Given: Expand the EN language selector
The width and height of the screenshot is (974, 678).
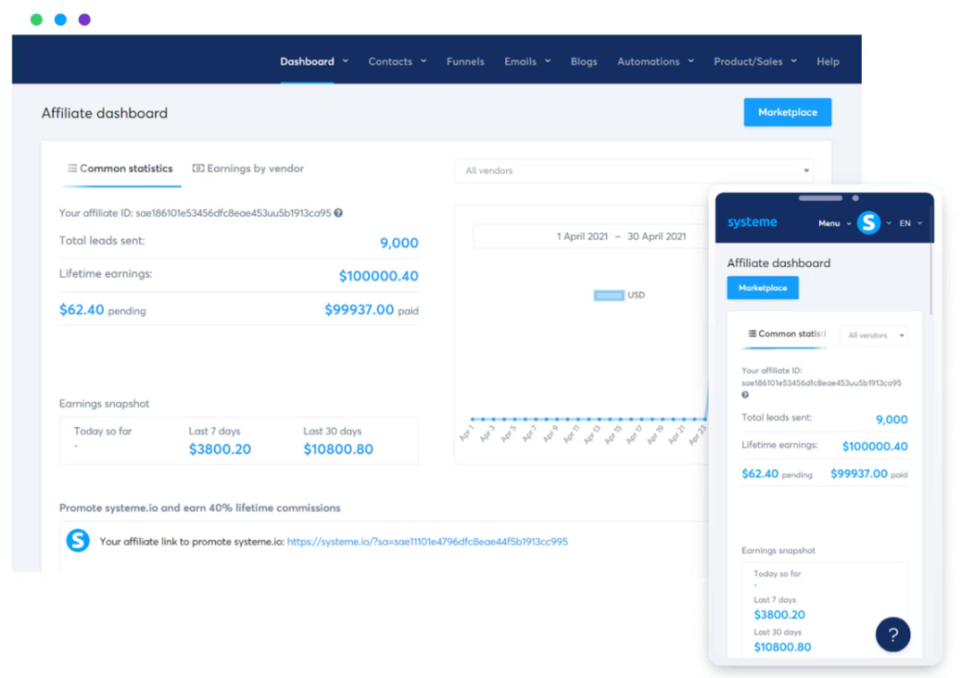Looking at the screenshot, I should [x=907, y=223].
